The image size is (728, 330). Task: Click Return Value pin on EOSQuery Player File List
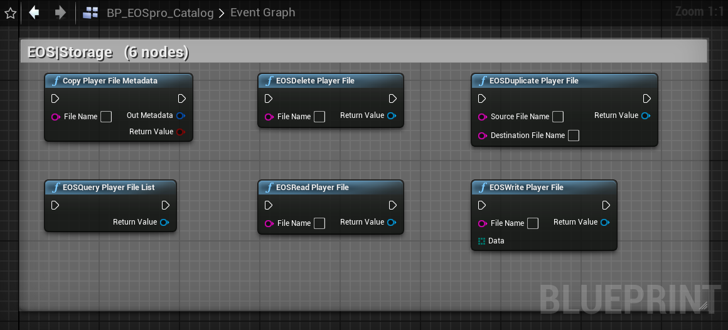[165, 222]
